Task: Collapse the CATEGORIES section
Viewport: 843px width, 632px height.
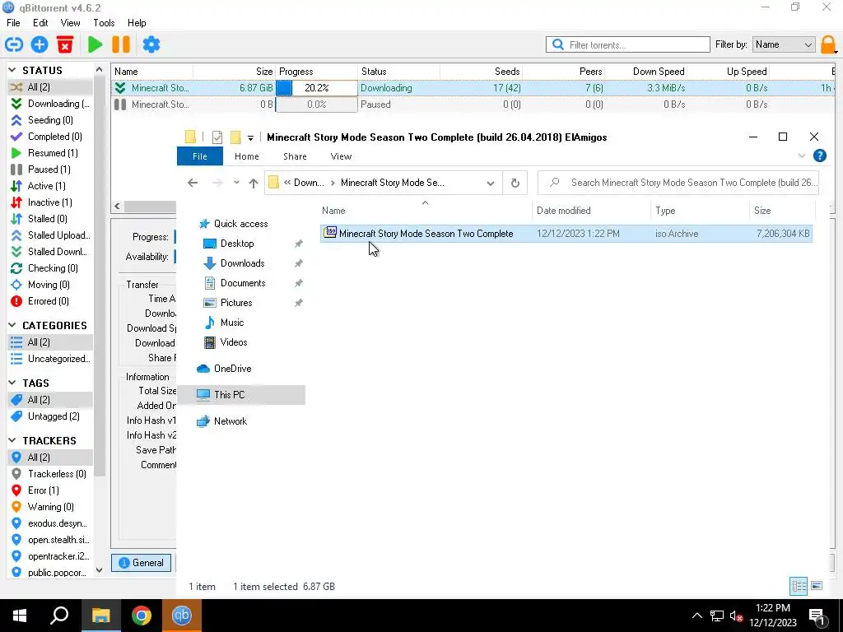Action: click(12, 325)
